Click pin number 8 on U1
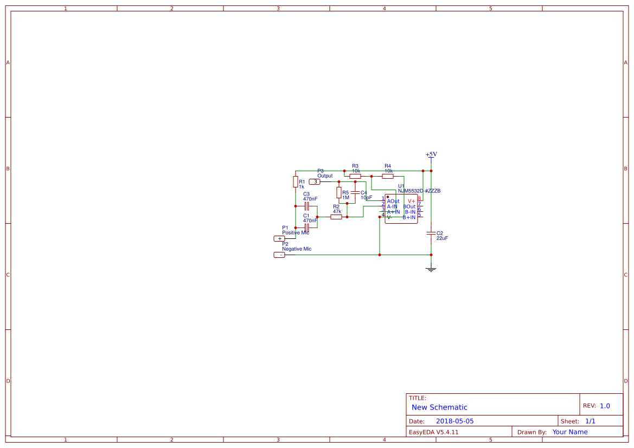This screenshot has width=634, height=448. [420, 198]
